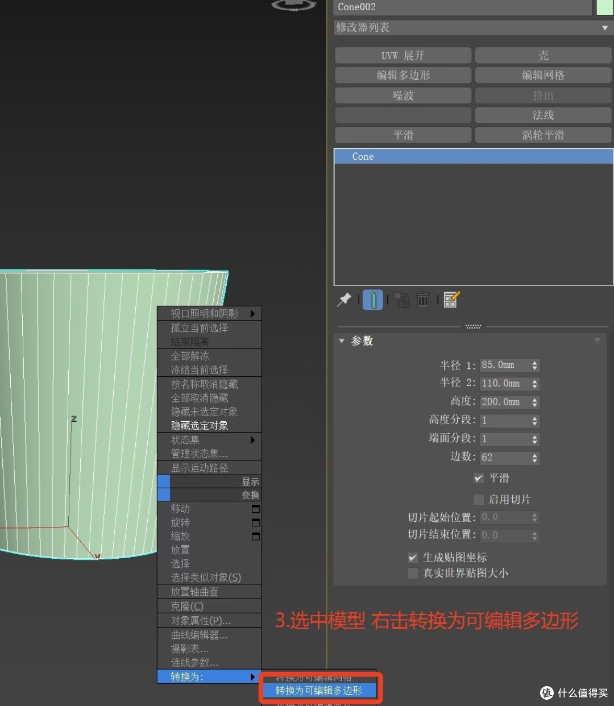The height and width of the screenshot is (706, 614).
Task: Toggle the 平滑 checkbox
Action: point(479,478)
